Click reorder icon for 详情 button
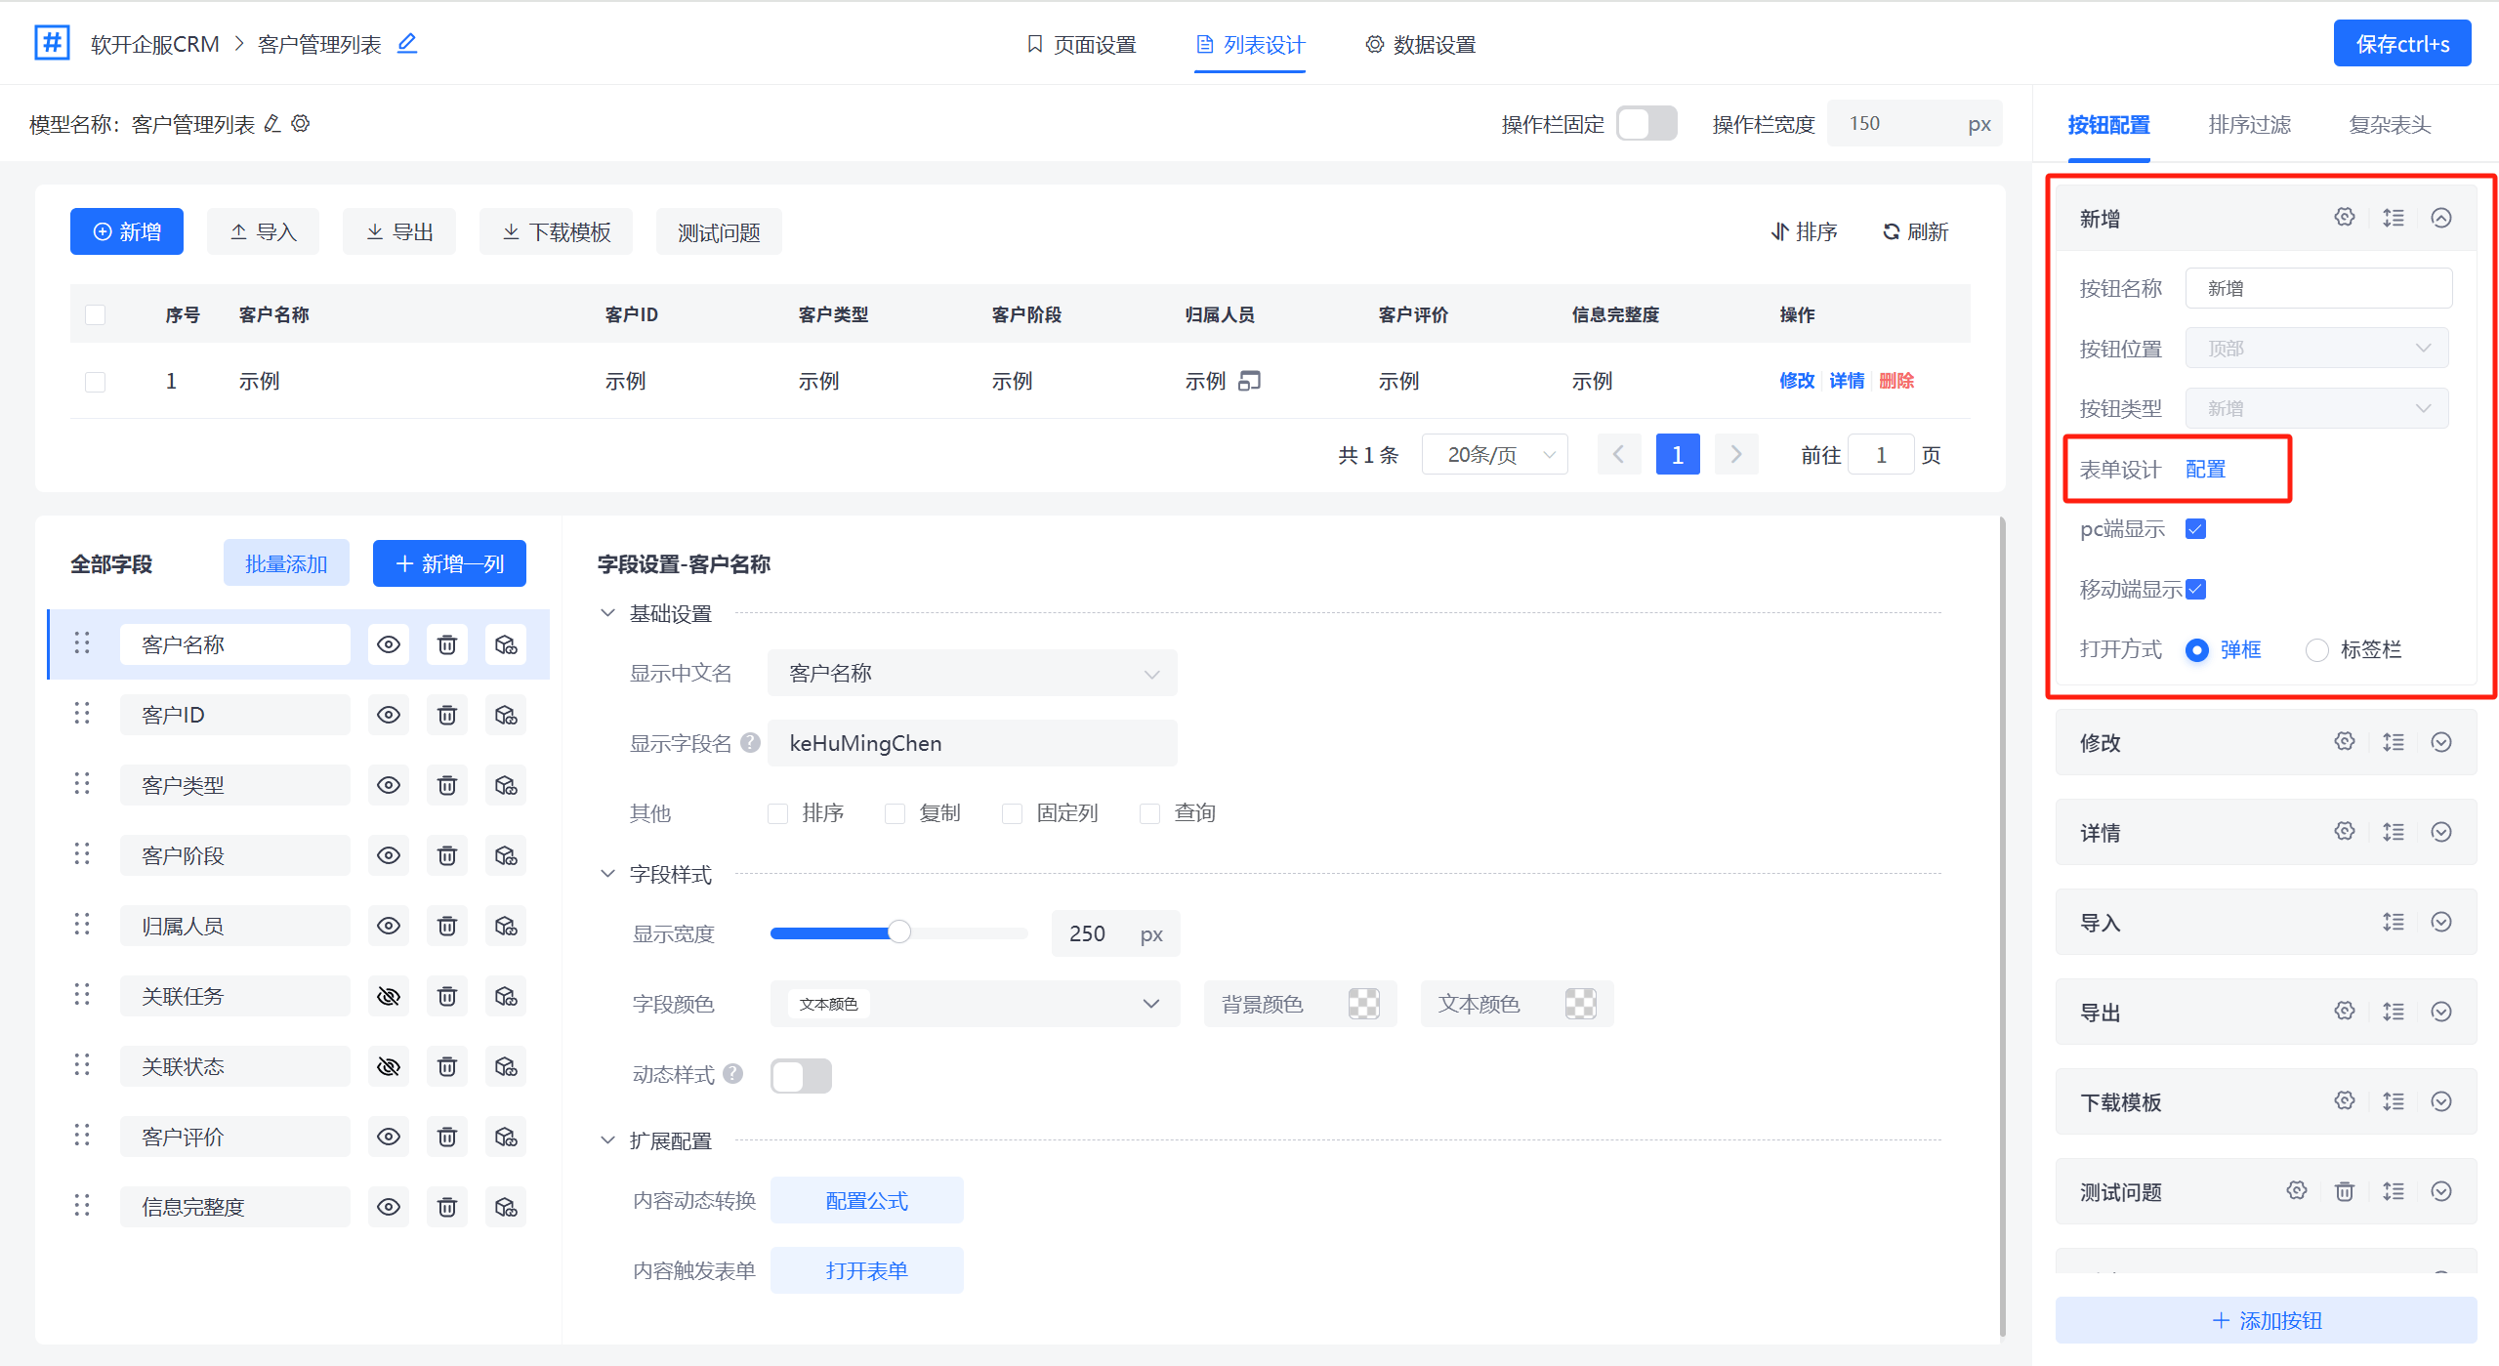2499x1366 pixels. click(x=2394, y=832)
